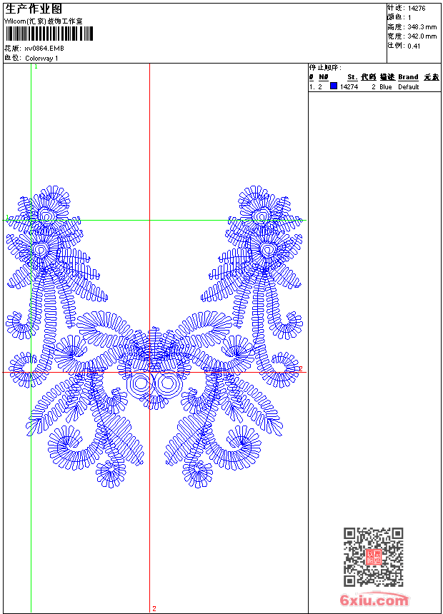Image resolution: width=443 pixels, height=614 pixels.
Task: Click the 6xiu.com watermark link
Action: click(x=374, y=600)
